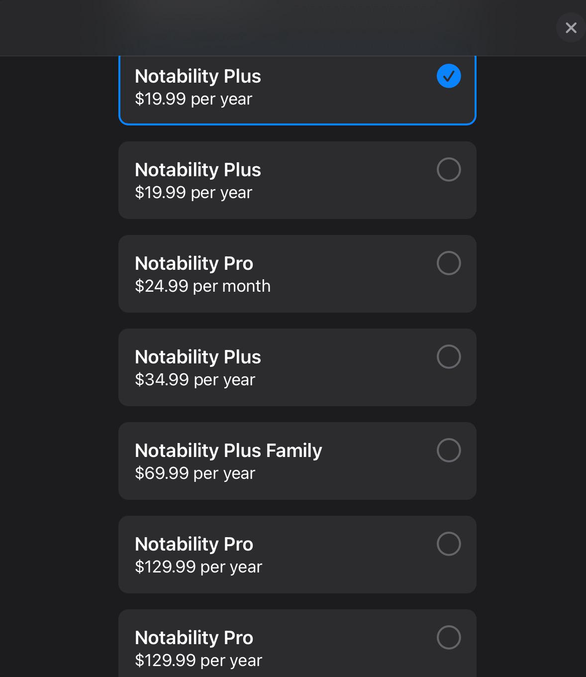This screenshot has width=586, height=677.
Task: Click the $34.99 per year price text
Action: (195, 380)
